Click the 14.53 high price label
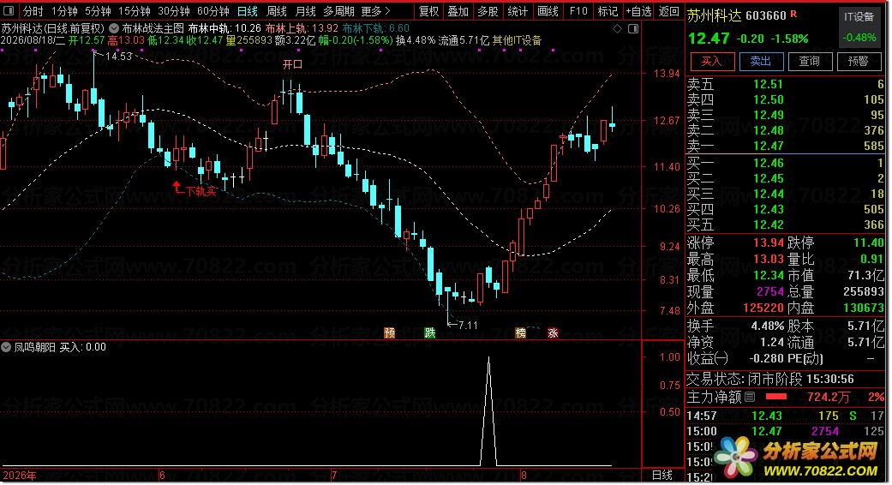The image size is (892, 485). 118,57
